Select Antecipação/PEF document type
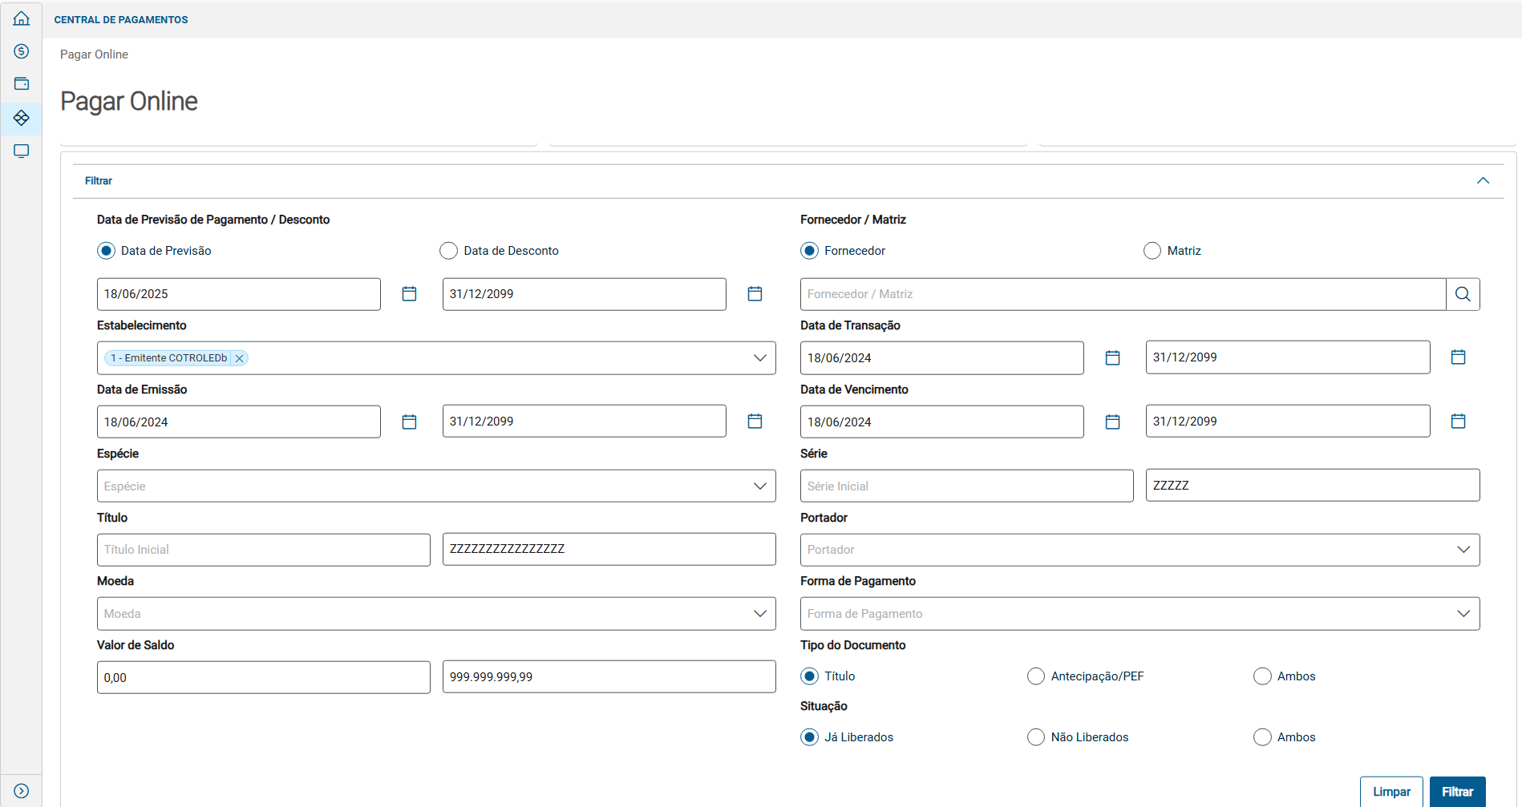The height and width of the screenshot is (807, 1522). tap(1036, 676)
